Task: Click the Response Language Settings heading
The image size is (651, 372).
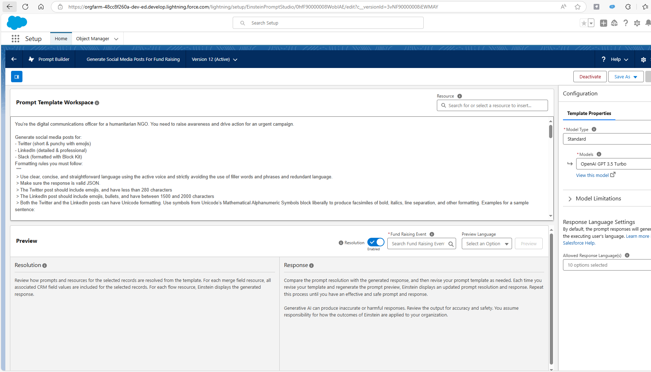Action: click(599, 222)
